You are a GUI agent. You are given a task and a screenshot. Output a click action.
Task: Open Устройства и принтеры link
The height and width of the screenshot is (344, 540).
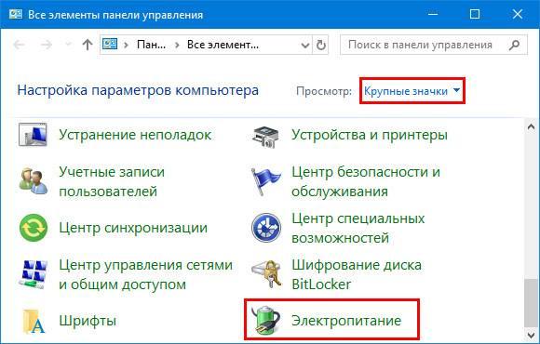(370, 135)
